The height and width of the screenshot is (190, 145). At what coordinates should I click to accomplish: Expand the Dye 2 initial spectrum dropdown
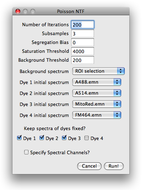97,93
